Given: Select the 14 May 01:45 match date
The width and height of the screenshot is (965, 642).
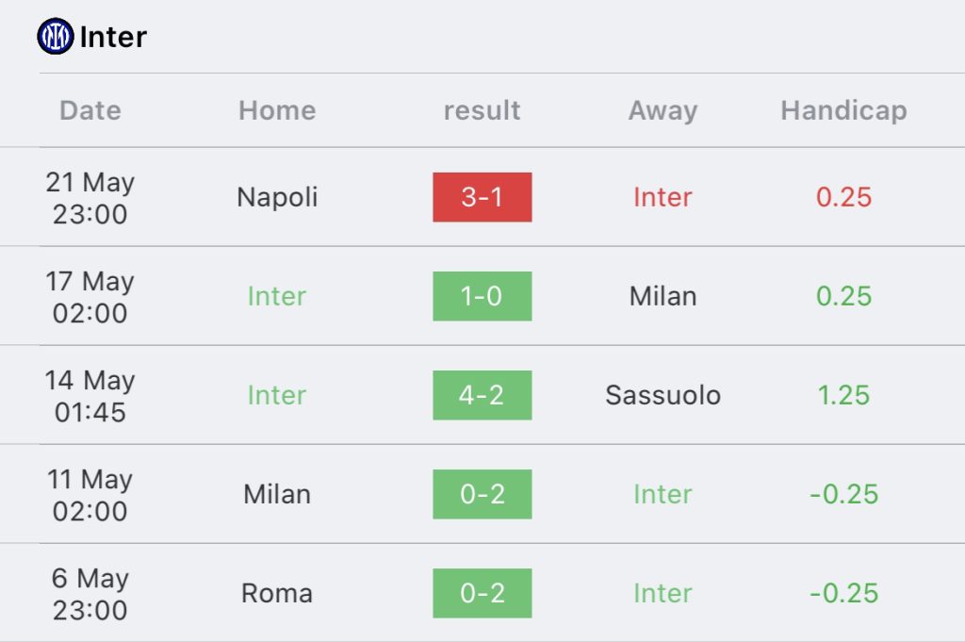Looking at the screenshot, I should (90, 396).
